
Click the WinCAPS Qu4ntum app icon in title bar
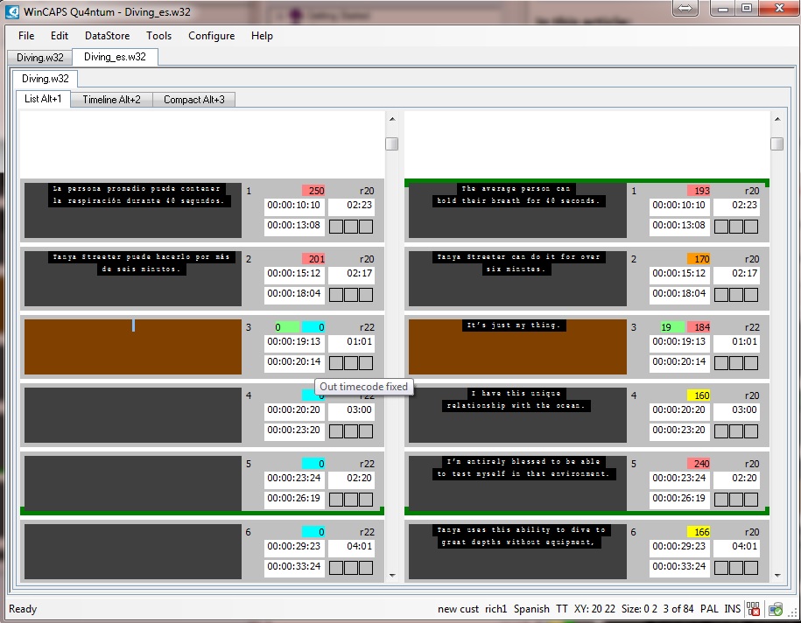pyautogui.click(x=11, y=11)
